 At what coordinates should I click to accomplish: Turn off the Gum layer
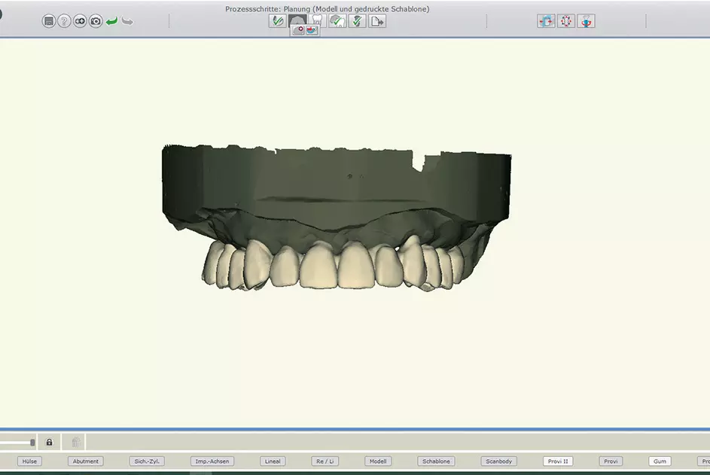click(x=660, y=461)
